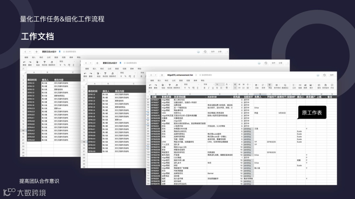Click save version (保存版本) in Migo window
Image resolution: width=355 pixels, height=199 pixels.
pos(325,86)
